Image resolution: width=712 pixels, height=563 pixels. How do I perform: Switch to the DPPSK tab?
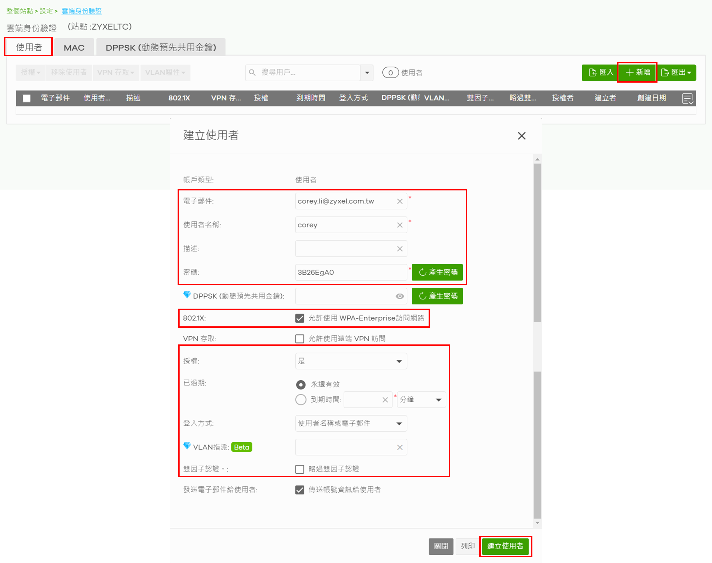coord(161,48)
